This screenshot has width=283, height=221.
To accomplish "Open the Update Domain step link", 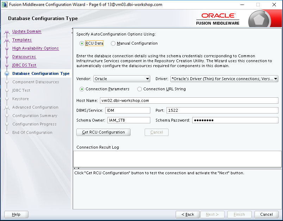I will coord(27,31).
